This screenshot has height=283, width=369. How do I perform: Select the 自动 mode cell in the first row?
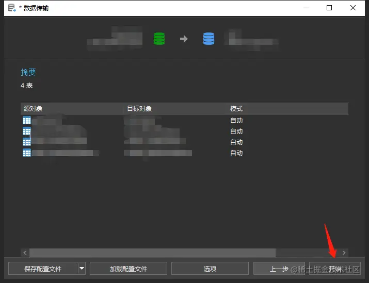236,120
